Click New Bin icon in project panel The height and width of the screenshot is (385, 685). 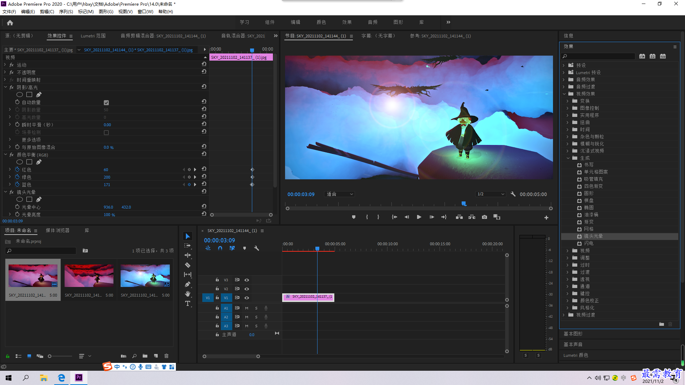pos(145,356)
